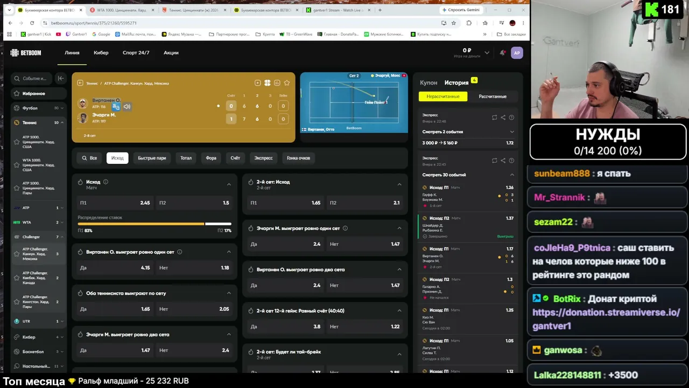Click the bet distribution bar П1 83%
Viewport: 689px width, 388px height.
click(x=140, y=224)
